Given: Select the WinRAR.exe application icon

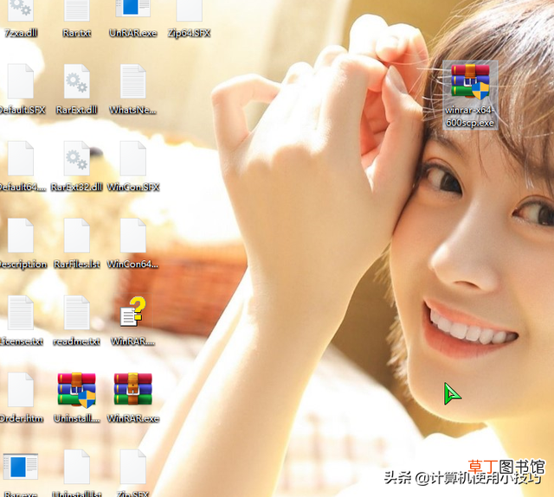Looking at the screenshot, I should point(132,389).
